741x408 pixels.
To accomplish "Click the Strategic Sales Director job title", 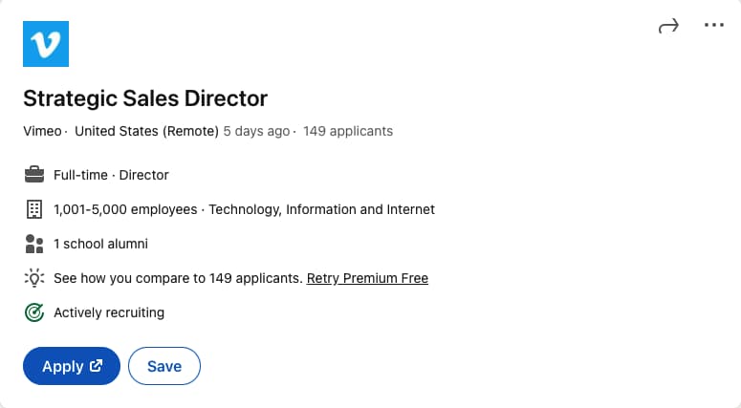I will click(x=145, y=97).
